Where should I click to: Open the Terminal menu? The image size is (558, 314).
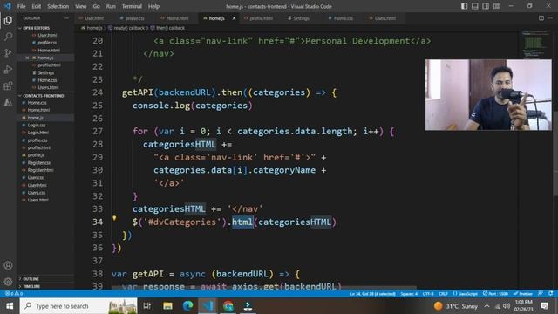pos(132,6)
